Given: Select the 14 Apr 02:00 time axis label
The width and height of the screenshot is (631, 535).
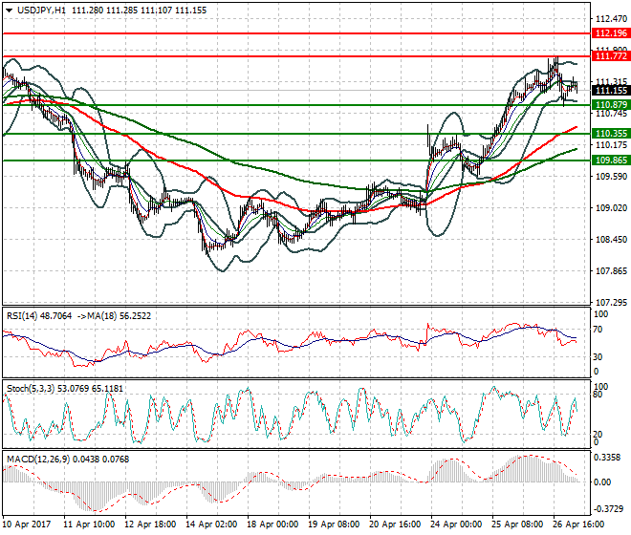Looking at the screenshot, I should point(211,524).
